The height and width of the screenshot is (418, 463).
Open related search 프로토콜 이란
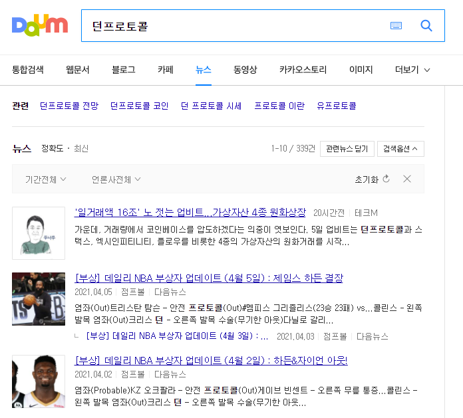click(x=279, y=106)
